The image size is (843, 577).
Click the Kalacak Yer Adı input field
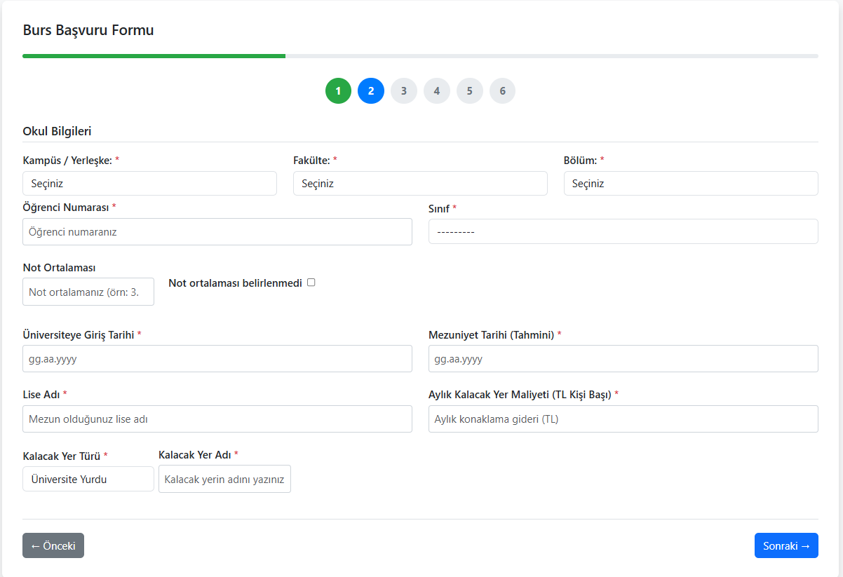(x=224, y=479)
